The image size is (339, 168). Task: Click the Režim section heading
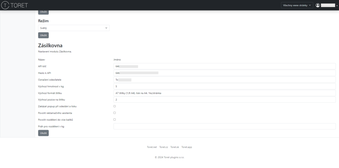coord(43,21)
